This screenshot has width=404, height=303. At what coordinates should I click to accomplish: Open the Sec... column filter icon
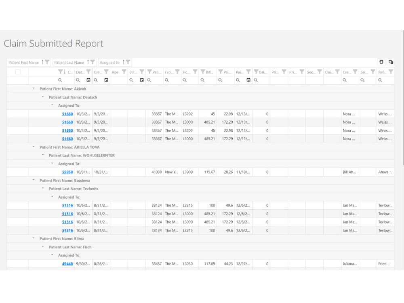(x=320, y=72)
